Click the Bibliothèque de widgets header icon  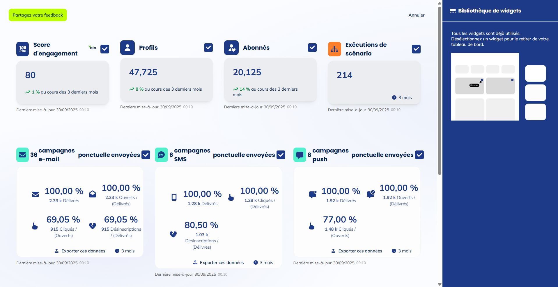(453, 11)
